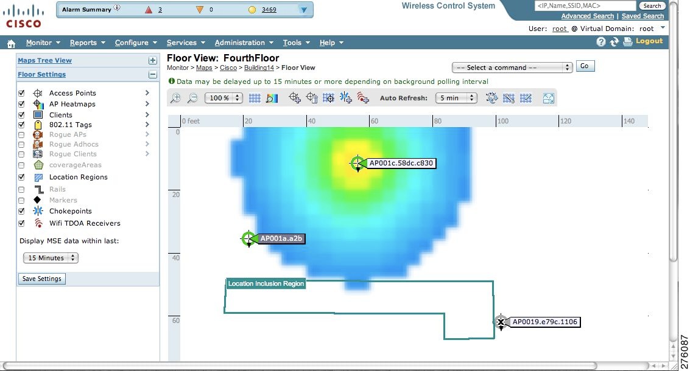690x371 pixels.
Task: Click the Add Chokepoints icon
Action: click(x=346, y=98)
